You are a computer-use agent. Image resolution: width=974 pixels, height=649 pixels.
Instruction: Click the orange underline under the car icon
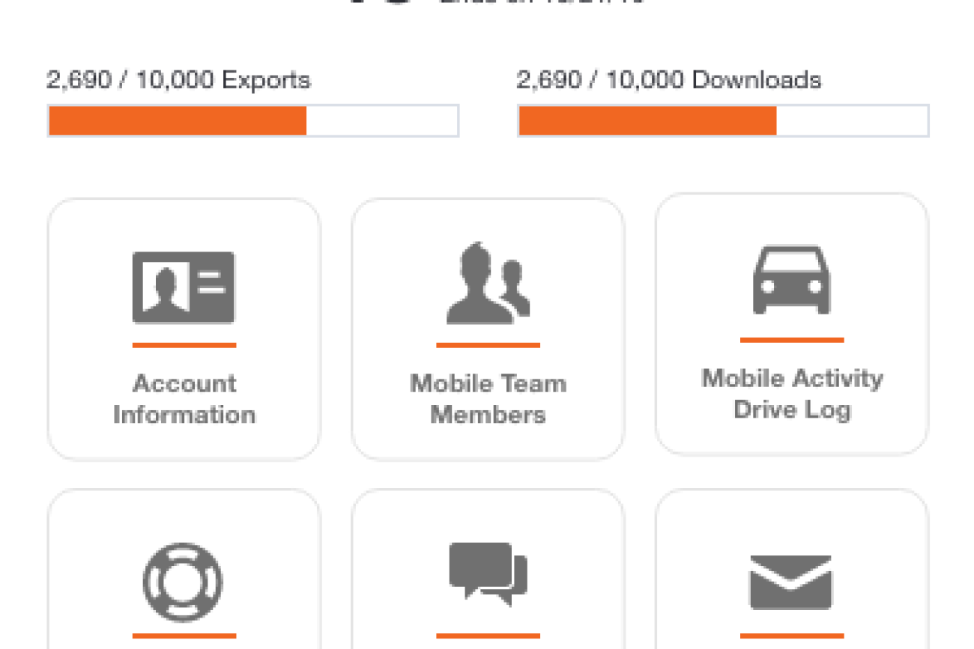coord(791,340)
